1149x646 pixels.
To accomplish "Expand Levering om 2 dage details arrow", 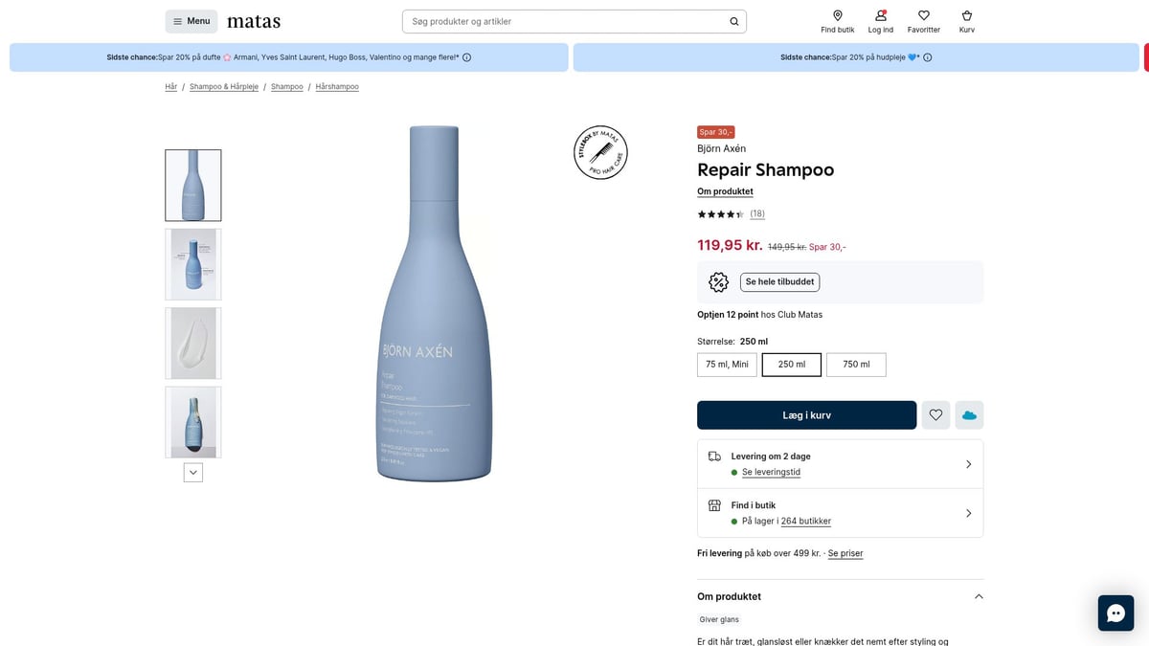I will point(968,463).
